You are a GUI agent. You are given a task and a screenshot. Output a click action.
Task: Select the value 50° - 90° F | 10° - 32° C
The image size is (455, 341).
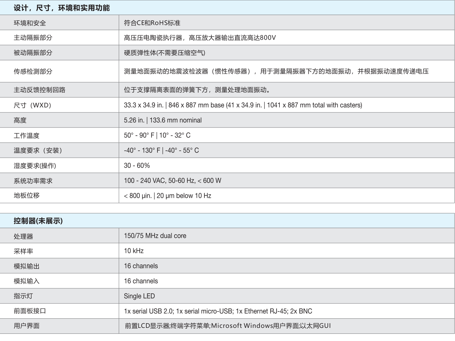click(157, 135)
